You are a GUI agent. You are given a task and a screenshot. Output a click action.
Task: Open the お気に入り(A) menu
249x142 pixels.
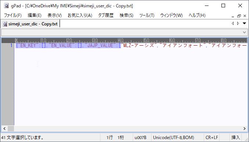pyautogui.click(x=80, y=15)
